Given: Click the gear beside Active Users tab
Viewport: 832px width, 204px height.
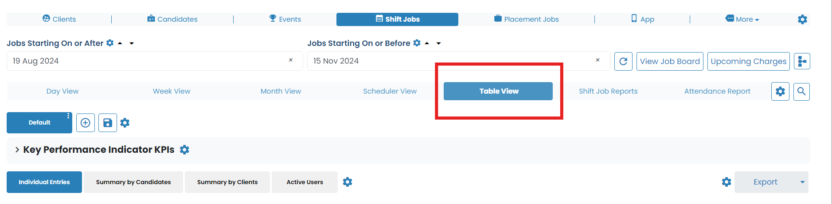Looking at the screenshot, I should click(x=348, y=182).
